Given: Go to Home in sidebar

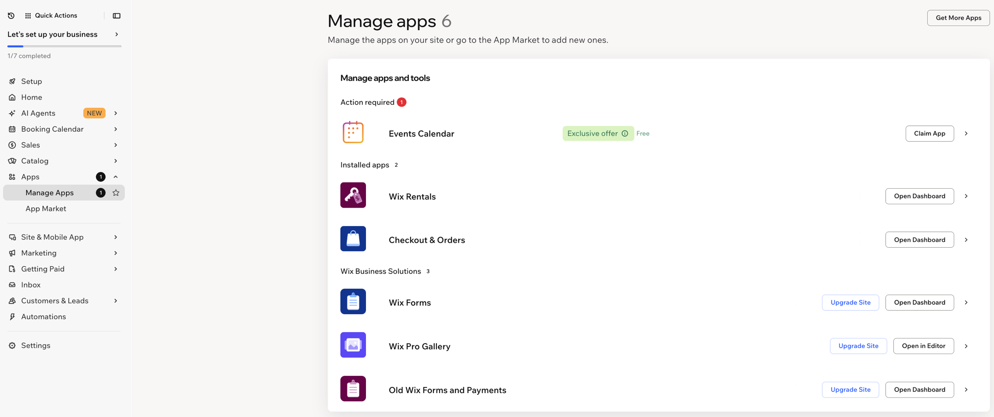Looking at the screenshot, I should click(32, 97).
